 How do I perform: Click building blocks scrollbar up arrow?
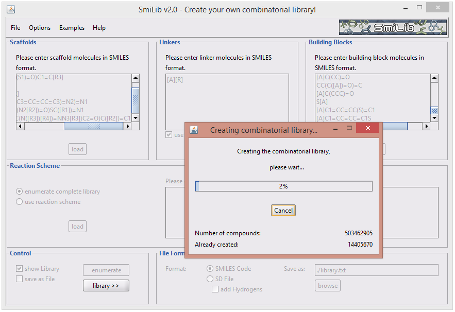pyautogui.click(x=434, y=78)
